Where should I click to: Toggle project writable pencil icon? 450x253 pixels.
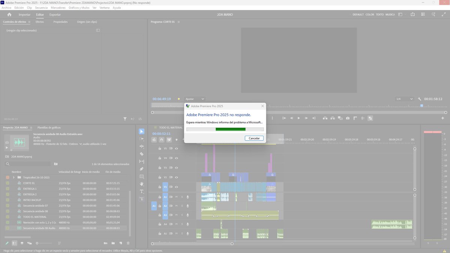[7, 243]
